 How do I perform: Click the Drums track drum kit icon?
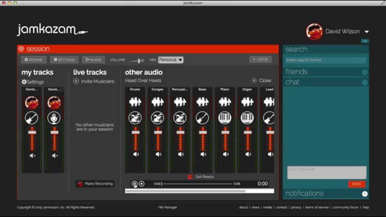[x=135, y=118]
